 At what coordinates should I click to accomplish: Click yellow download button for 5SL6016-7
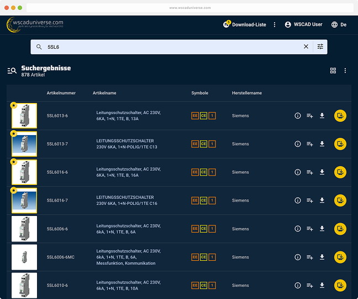point(340,200)
